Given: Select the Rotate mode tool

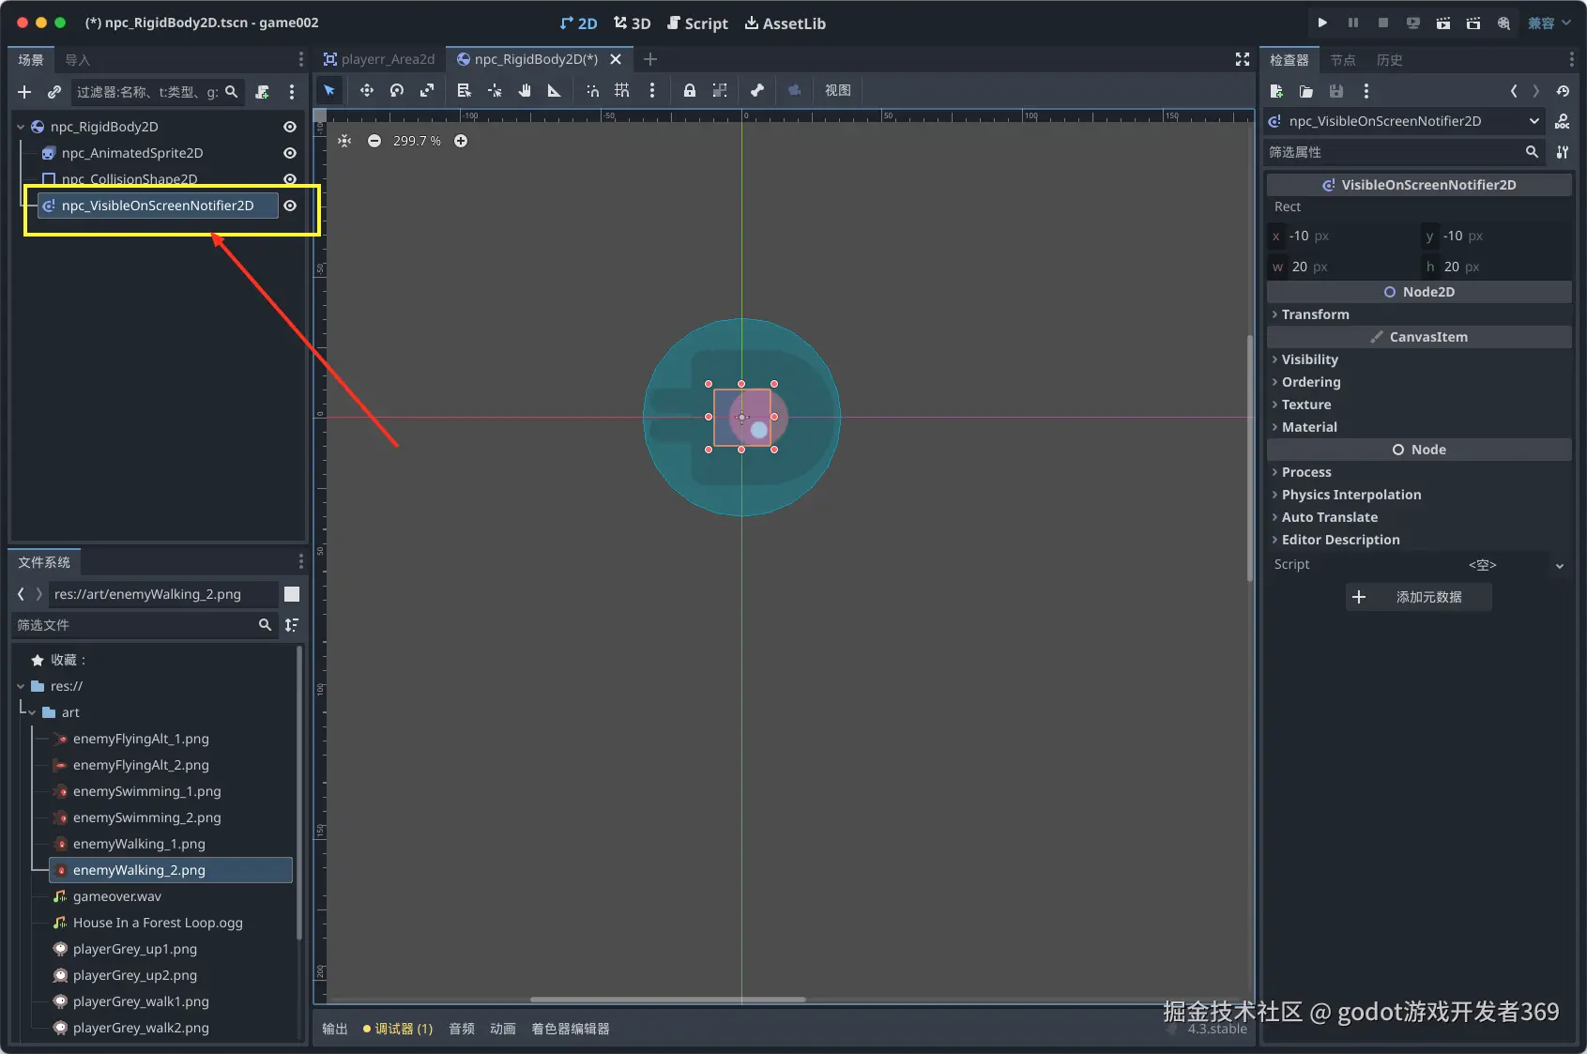Looking at the screenshot, I should coord(397,90).
